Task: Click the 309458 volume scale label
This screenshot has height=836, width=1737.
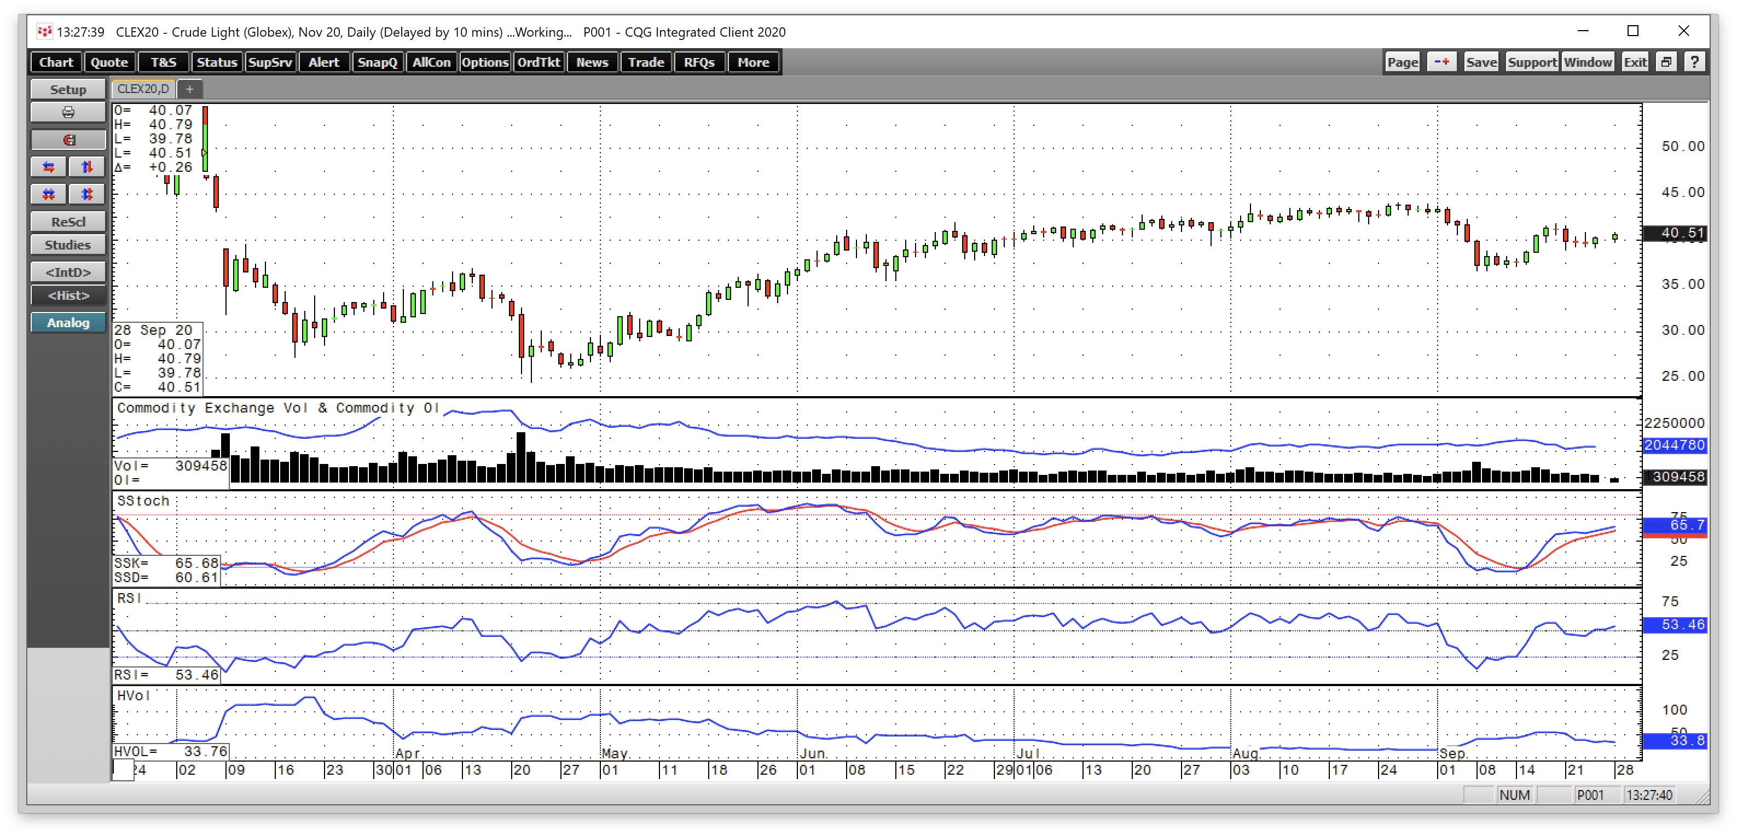Action: coord(1675,477)
